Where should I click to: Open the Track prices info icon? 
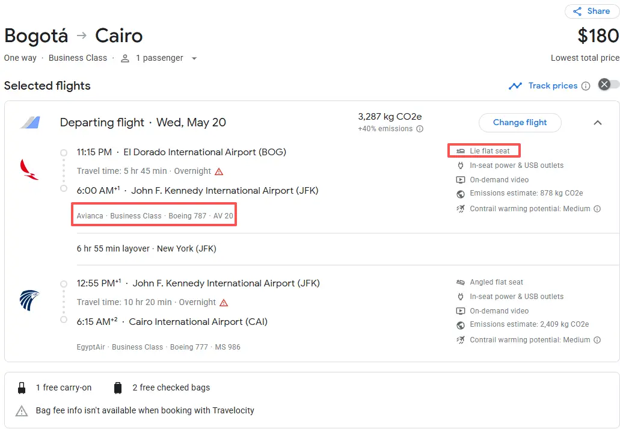point(584,86)
